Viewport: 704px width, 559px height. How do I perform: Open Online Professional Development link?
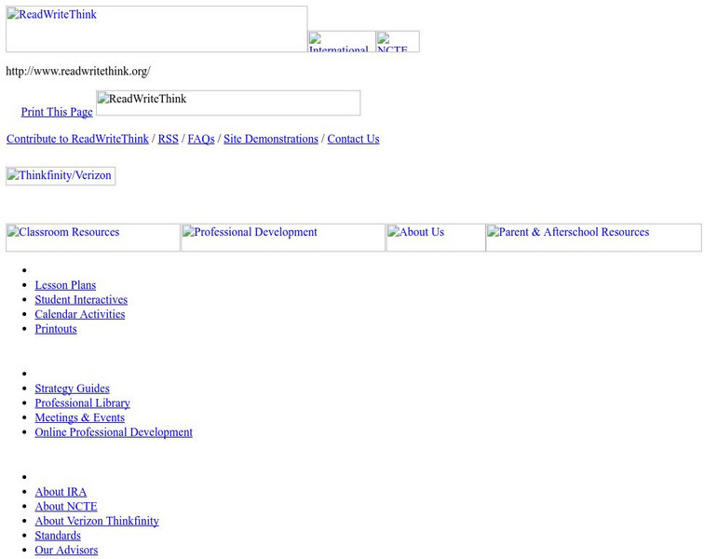pyautogui.click(x=114, y=432)
